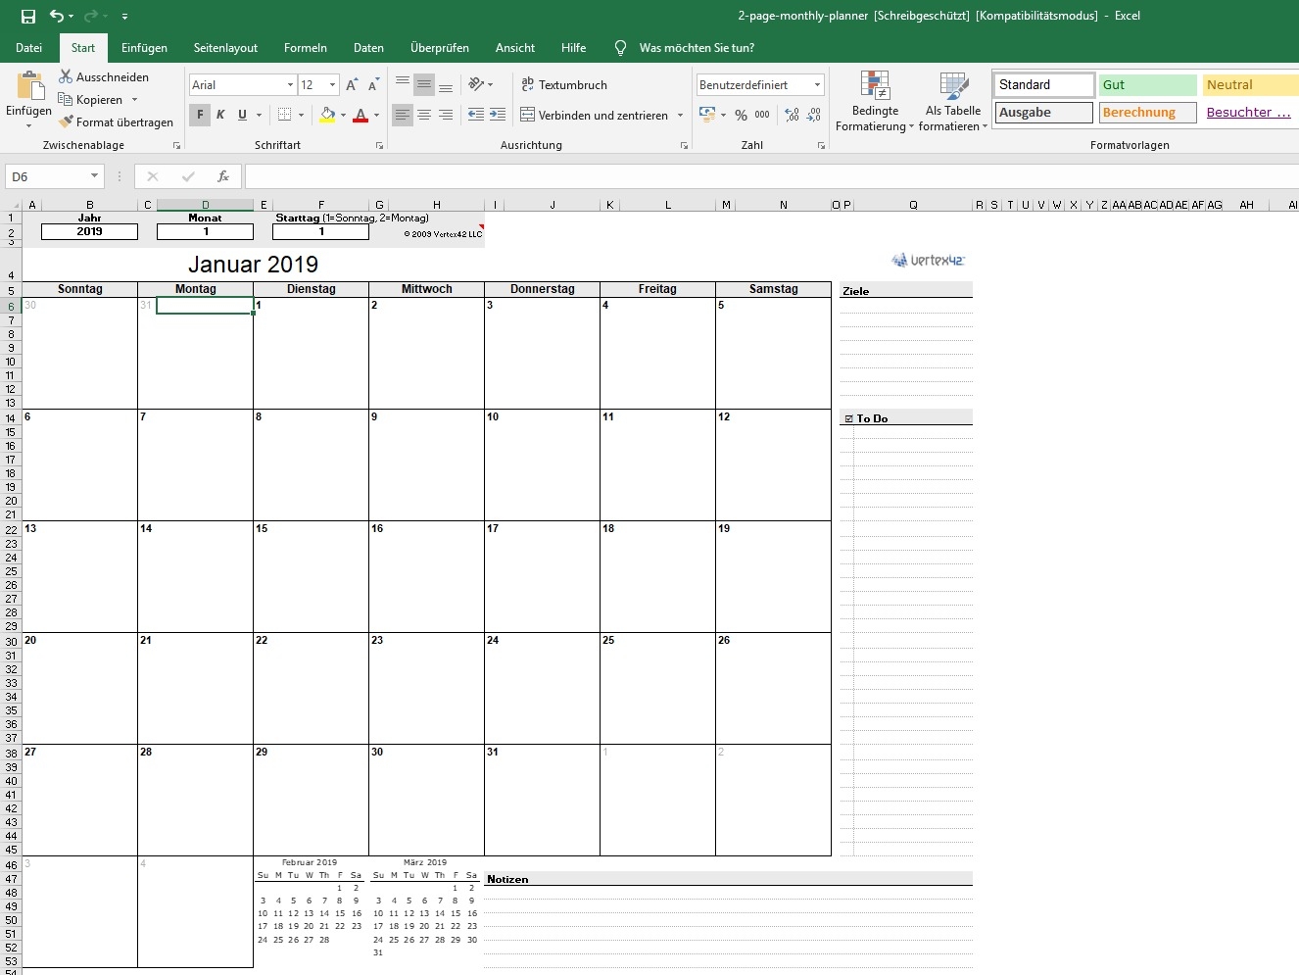Select calendar cell for day 17
Viewport: 1299px width, 975px height.
point(542,576)
